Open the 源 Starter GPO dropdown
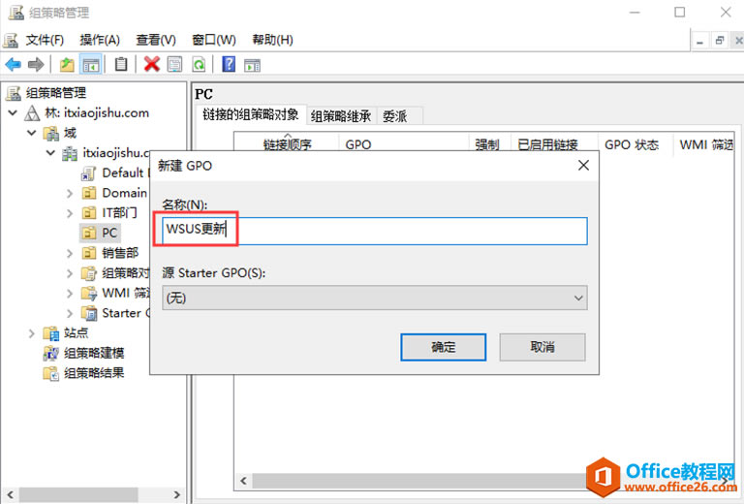744x504 pixels. coord(374,298)
